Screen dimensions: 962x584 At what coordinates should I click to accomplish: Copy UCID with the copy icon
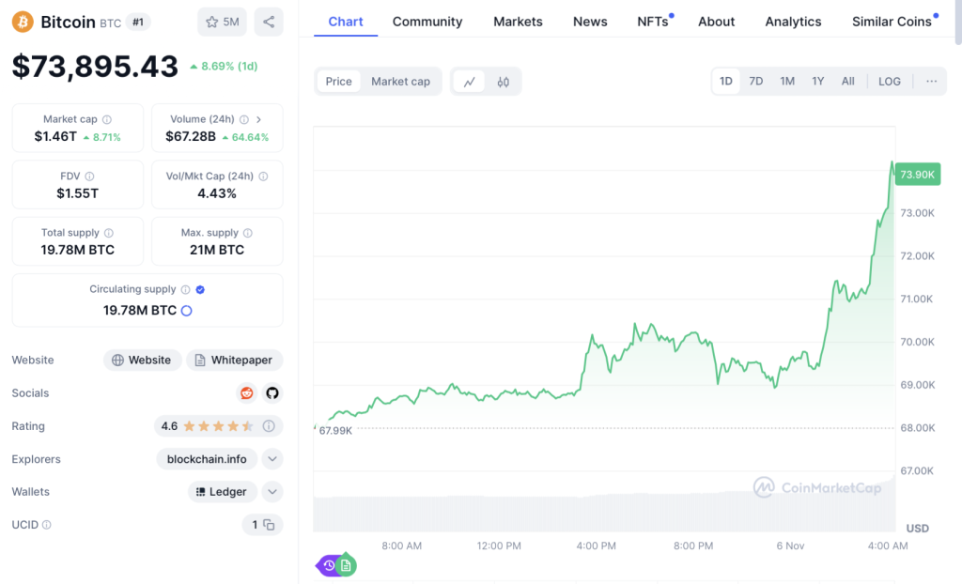[x=269, y=525]
